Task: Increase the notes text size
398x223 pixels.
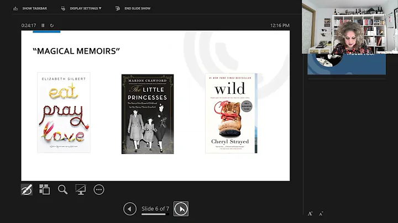Action: click(x=310, y=214)
